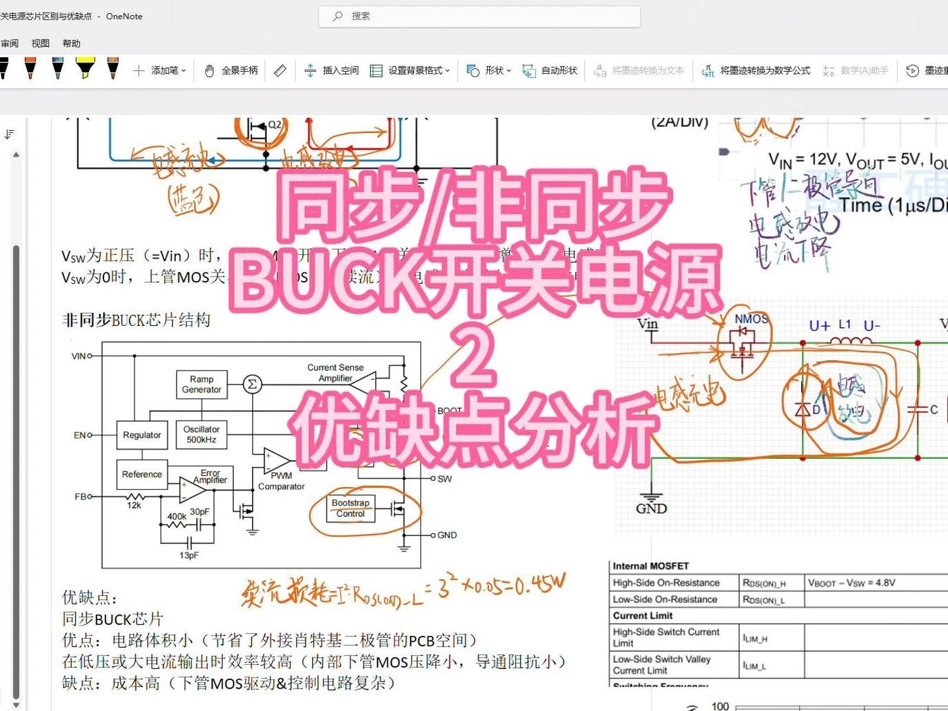Click inside the 搜索 search box

tap(480, 16)
